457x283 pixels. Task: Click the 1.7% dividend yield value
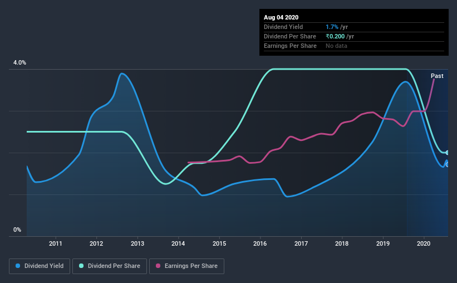pyautogui.click(x=332, y=27)
